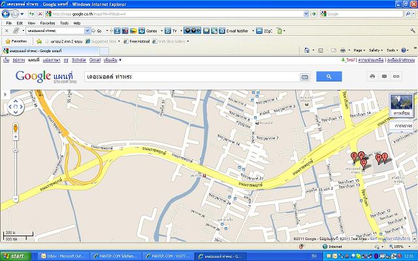
Task: Click the Refresh icon beside address bar
Action: coord(31,14)
